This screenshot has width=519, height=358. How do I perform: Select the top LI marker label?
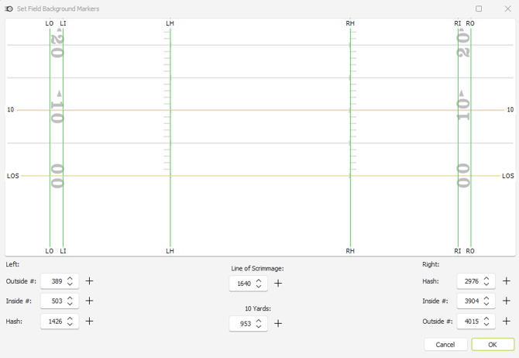coord(63,23)
